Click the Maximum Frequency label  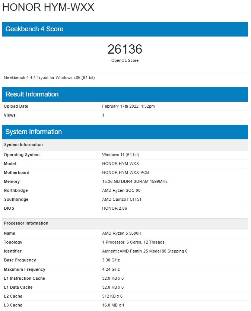point(25,269)
